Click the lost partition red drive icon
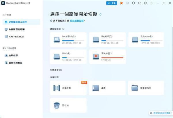The height and width of the screenshot is (118, 173). [96, 57]
